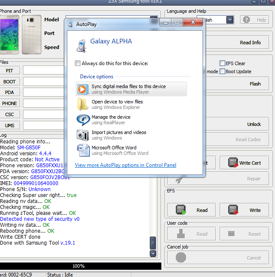Click the Write Cert chip icon
The width and height of the screenshot is (275, 277).
233,163
